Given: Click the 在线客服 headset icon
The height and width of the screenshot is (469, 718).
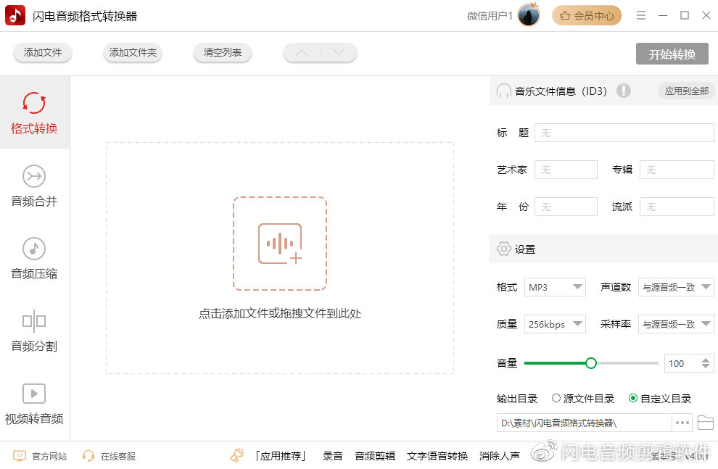Looking at the screenshot, I should [x=87, y=456].
